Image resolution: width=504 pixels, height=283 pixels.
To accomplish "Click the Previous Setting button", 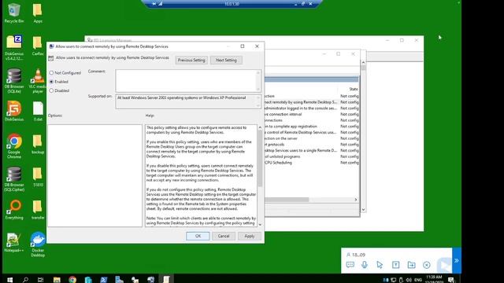I will click(x=191, y=60).
